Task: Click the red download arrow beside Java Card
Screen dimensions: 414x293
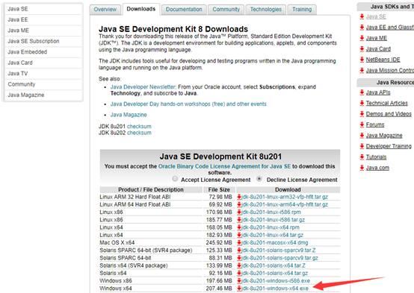Action: 362,48
